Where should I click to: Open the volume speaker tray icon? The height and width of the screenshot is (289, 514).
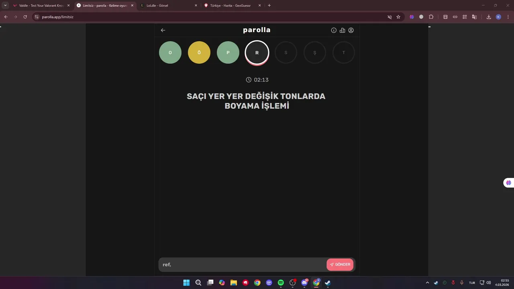(x=489, y=283)
